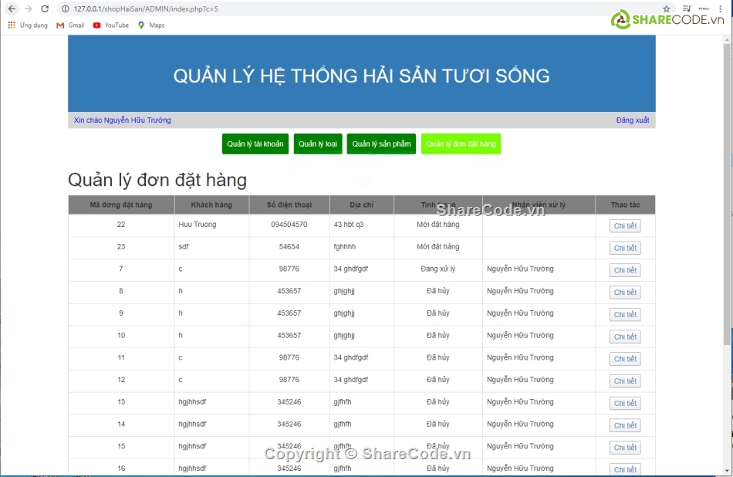The width and height of the screenshot is (733, 477).
Task: Open YouTube bookmark
Action: point(111,25)
